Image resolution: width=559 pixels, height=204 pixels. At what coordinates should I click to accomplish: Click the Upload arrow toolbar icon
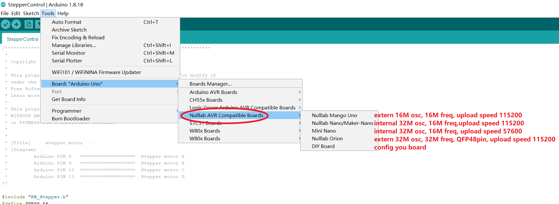pyautogui.click(x=16, y=24)
